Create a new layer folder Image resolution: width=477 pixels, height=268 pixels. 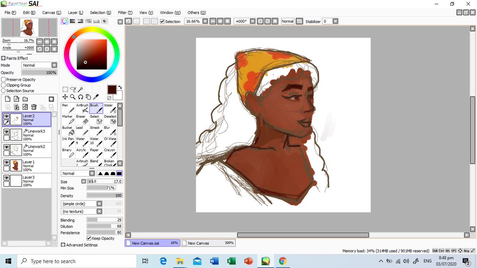tap(25, 99)
